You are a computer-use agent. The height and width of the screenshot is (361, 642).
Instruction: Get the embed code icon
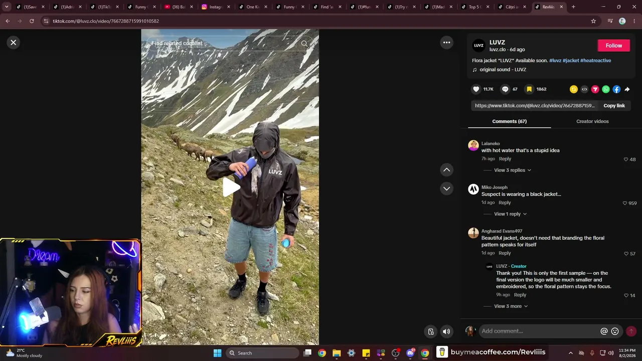pyautogui.click(x=584, y=89)
